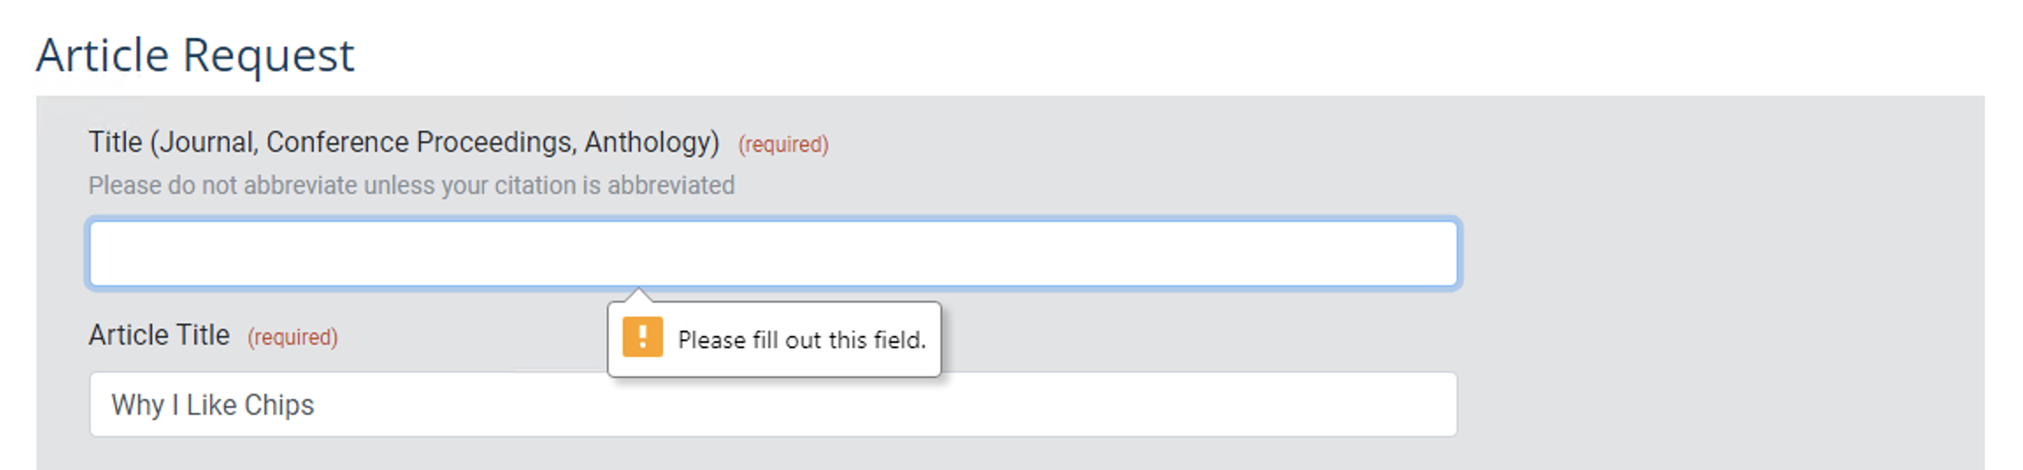Click the "Article Request" page heading
The height and width of the screenshot is (470, 2023).
click(x=195, y=55)
